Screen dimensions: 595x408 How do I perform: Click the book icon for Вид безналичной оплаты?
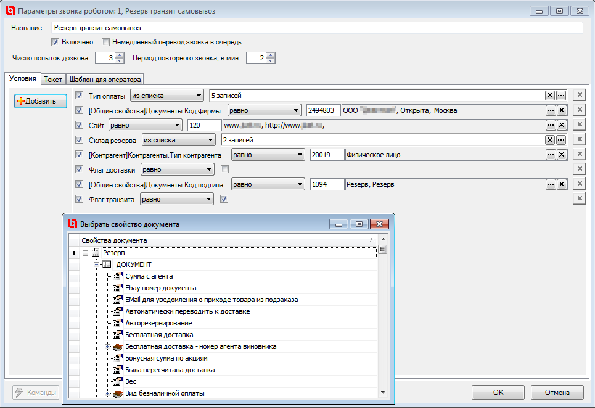118,394
